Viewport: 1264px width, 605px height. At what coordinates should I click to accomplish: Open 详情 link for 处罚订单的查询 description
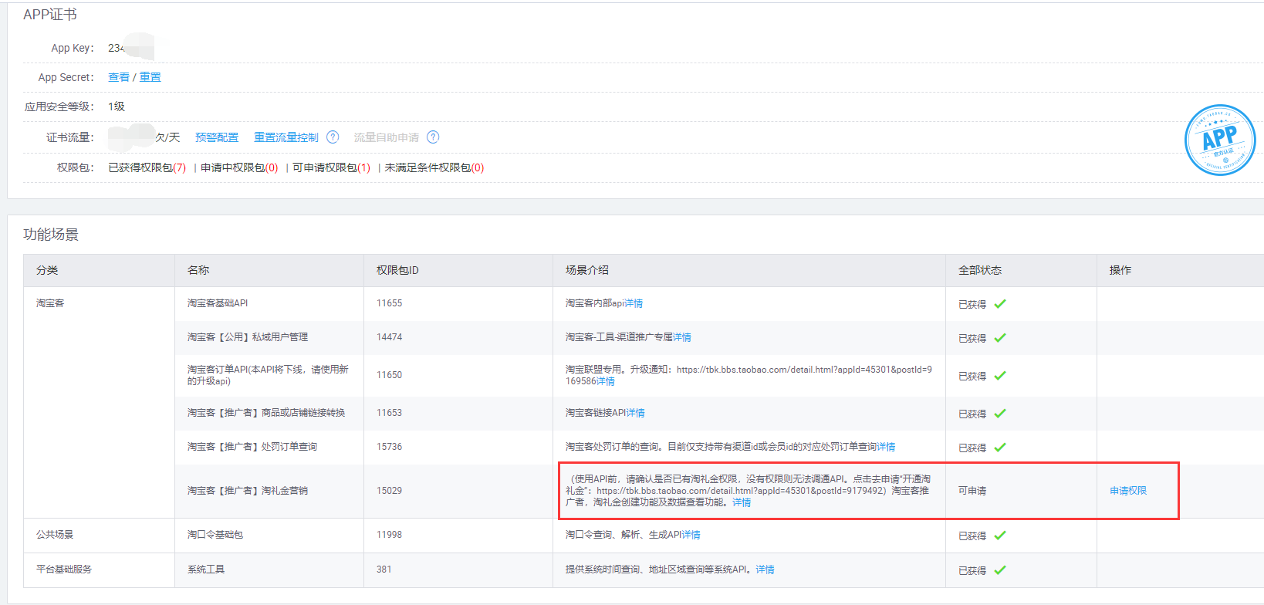point(886,447)
